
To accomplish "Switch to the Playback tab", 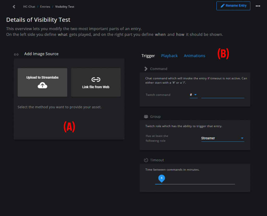I will coord(169,56).
